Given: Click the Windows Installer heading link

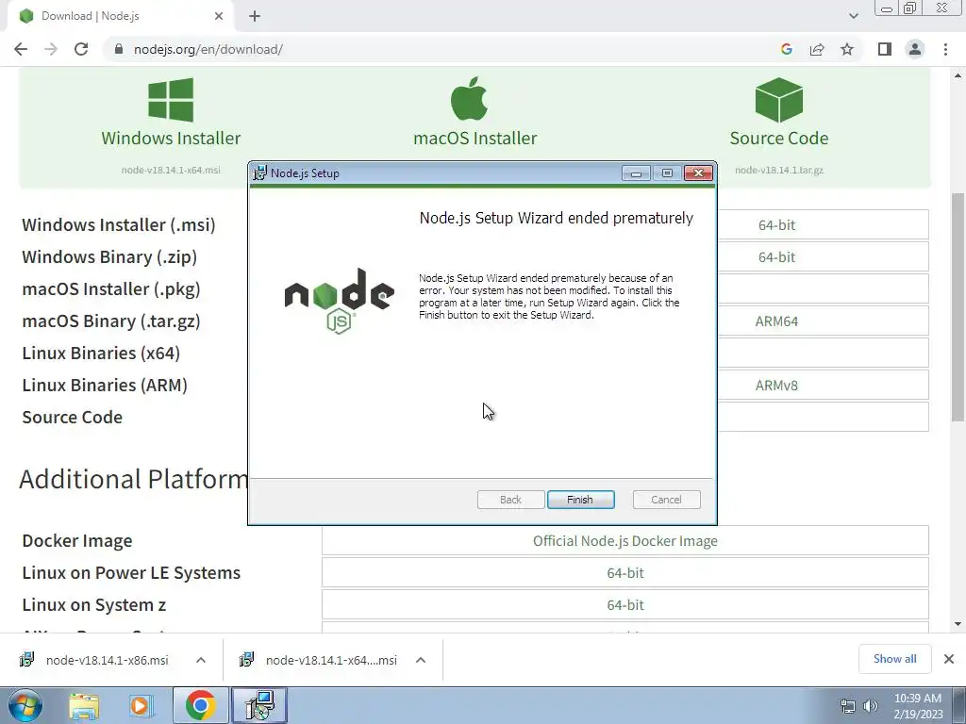Looking at the screenshot, I should pos(171,138).
